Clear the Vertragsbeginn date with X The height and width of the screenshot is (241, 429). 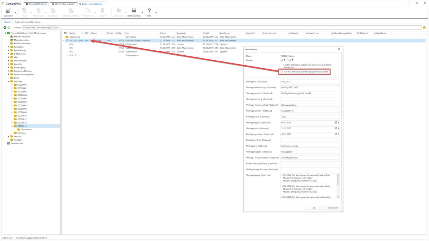(x=339, y=122)
